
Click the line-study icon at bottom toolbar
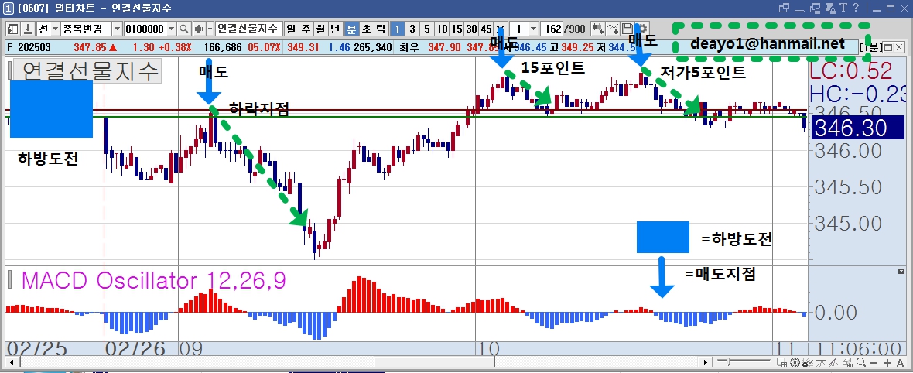coord(821,362)
